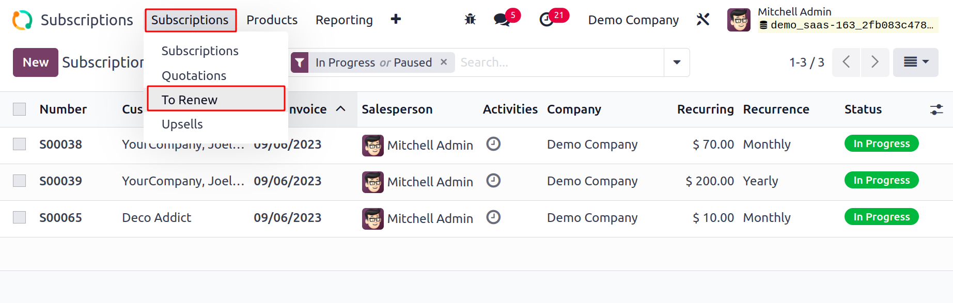953x303 pixels.
Task: Open the Reporting menu
Action: 344,20
